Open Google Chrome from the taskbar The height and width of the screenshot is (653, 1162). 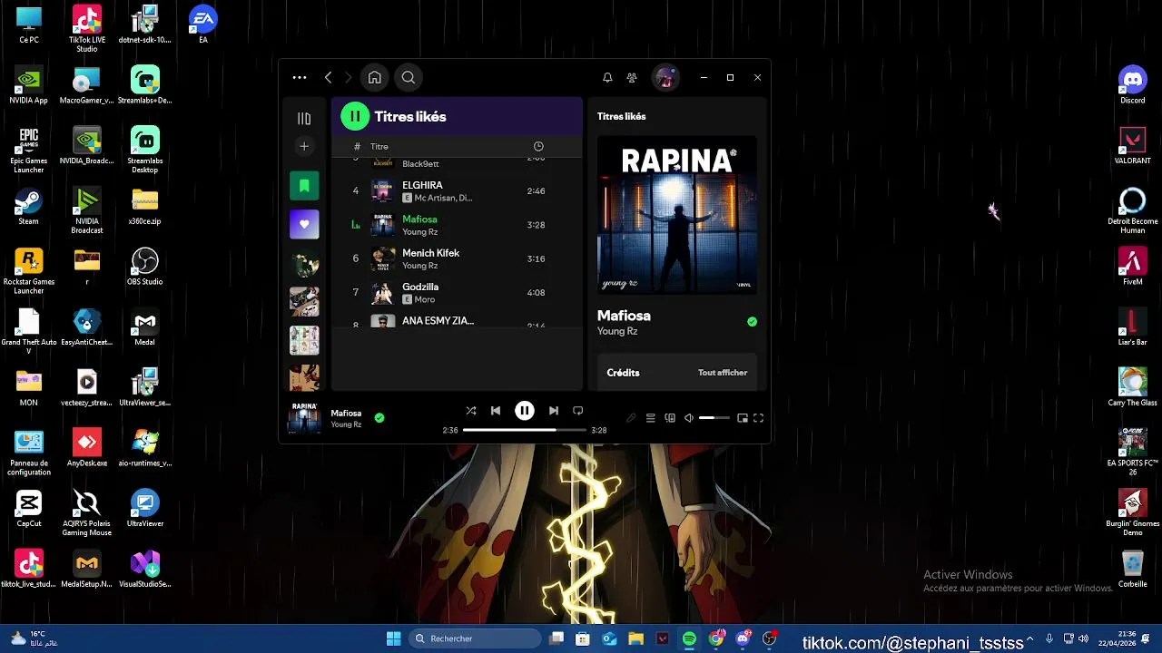point(716,639)
